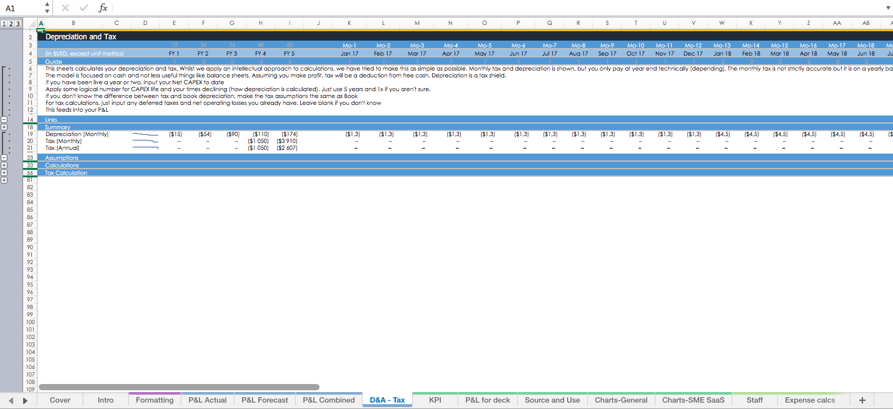Viewport: 893px width, 409px height.
Task: Click the 'FY 1' header cell
Action: pyautogui.click(x=174, y=54)
